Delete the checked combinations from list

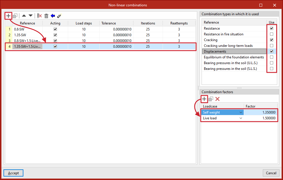tap(39, 16)
